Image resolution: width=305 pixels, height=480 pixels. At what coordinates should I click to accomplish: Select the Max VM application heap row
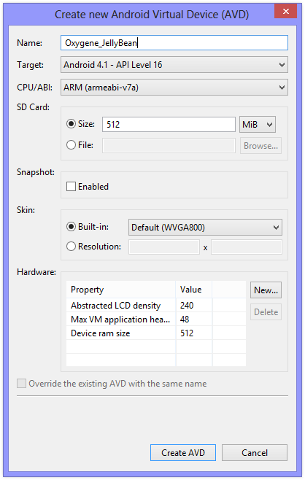pos(156,320)
